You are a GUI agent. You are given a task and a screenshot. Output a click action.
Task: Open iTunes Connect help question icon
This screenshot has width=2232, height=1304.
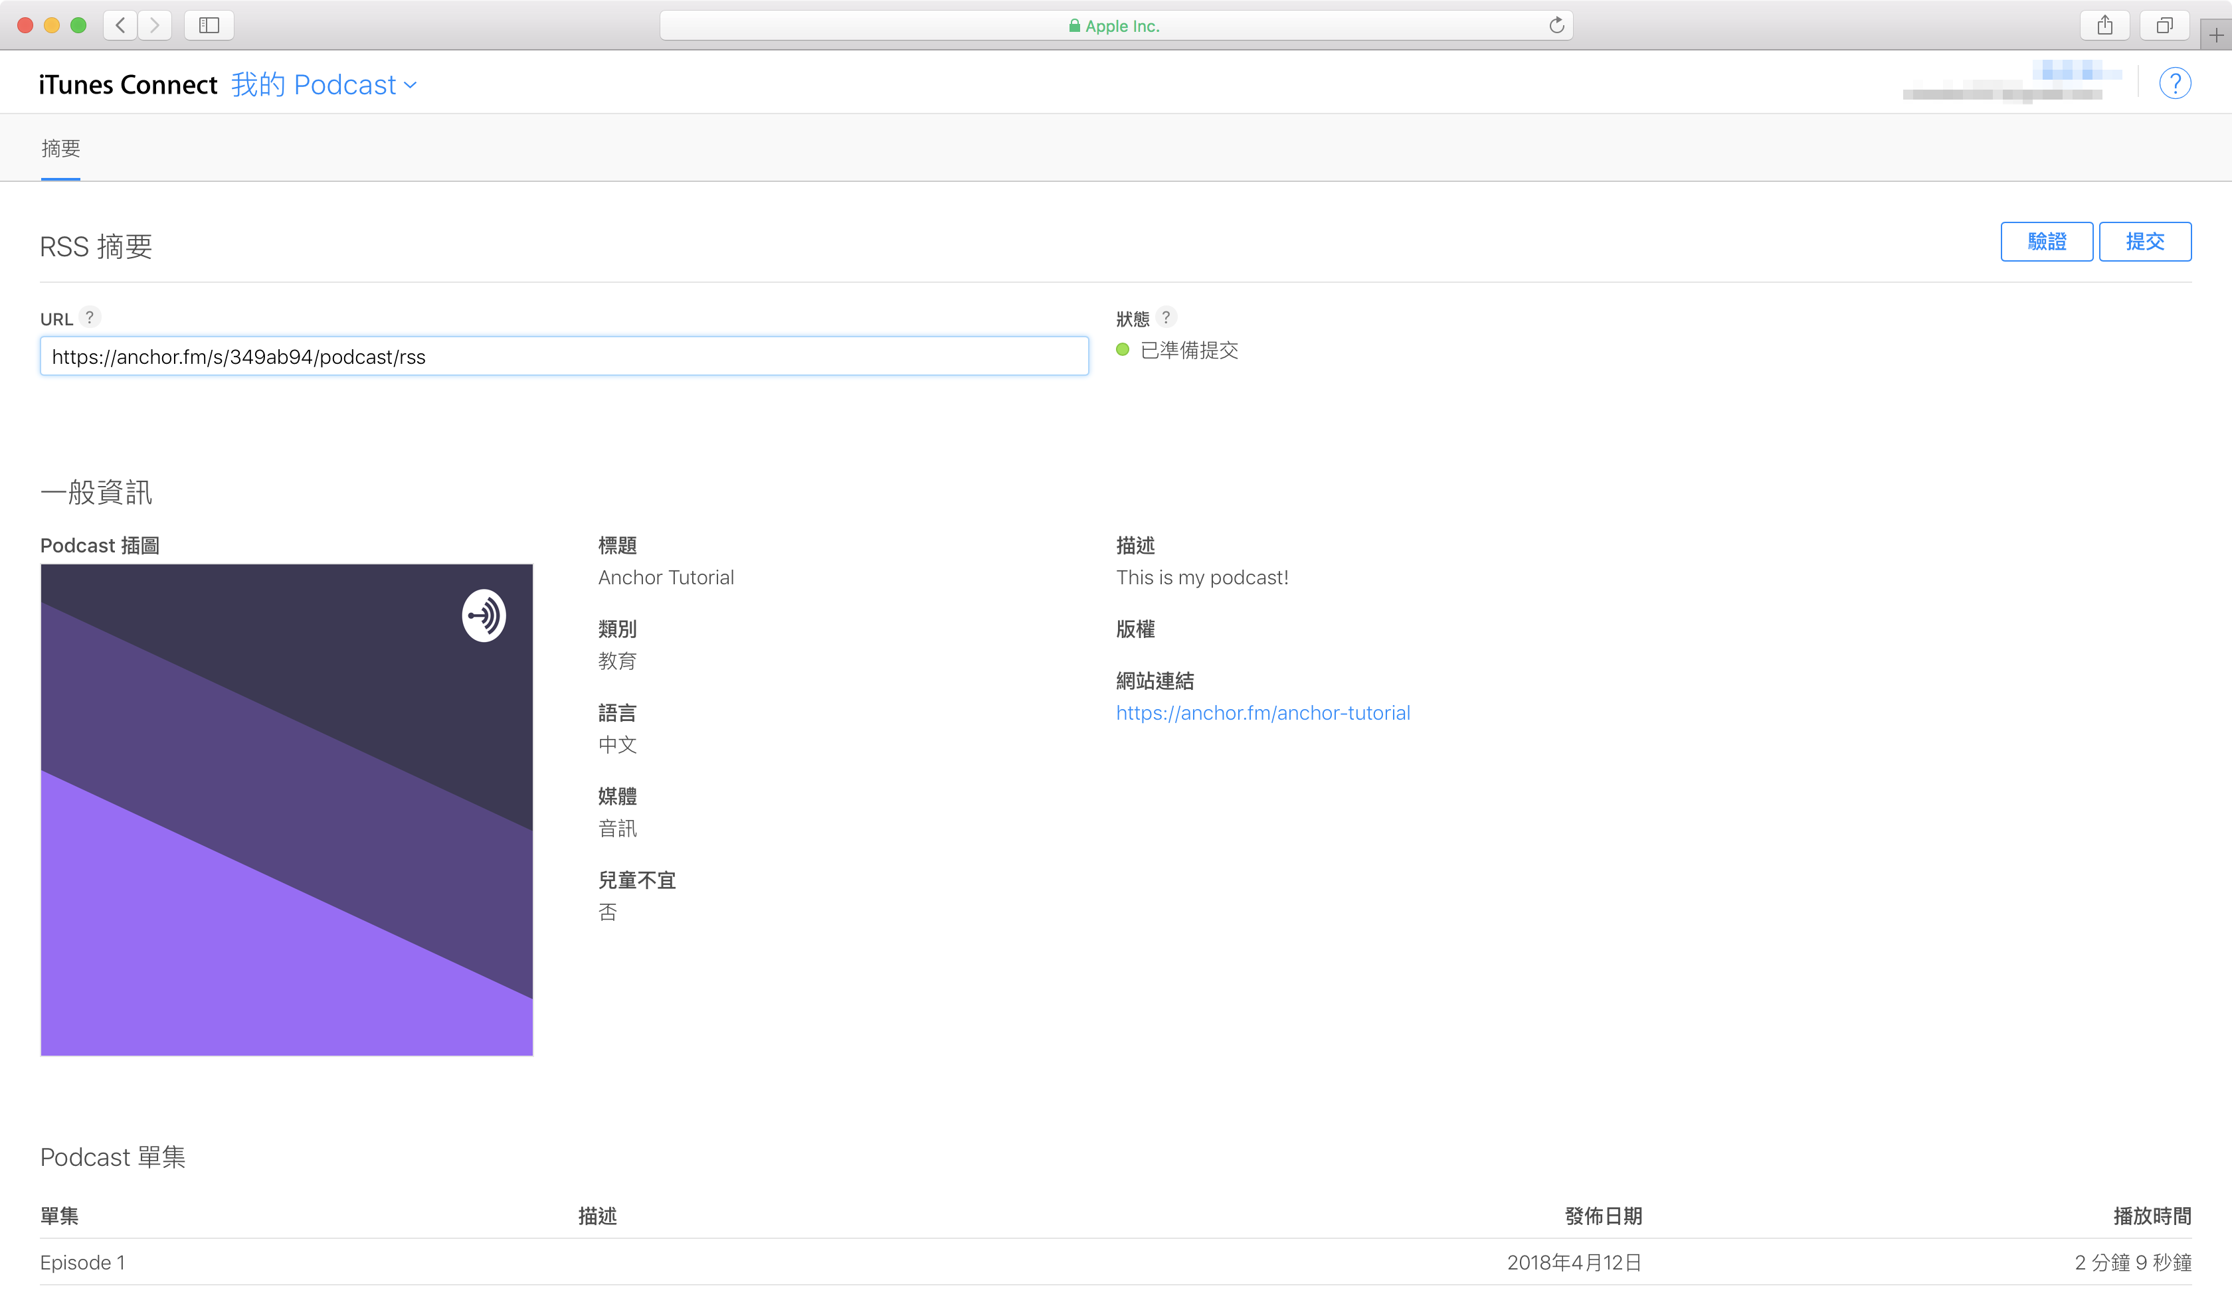(x=2174, y=83)
